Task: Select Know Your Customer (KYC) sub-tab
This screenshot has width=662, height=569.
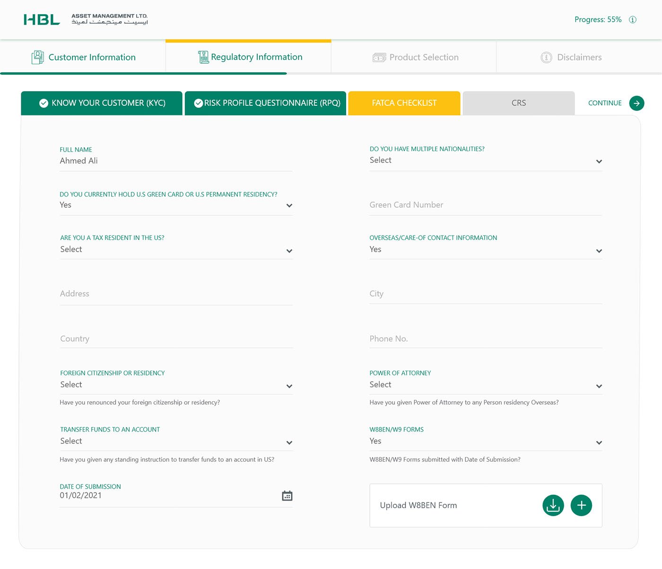Action: 102,103
